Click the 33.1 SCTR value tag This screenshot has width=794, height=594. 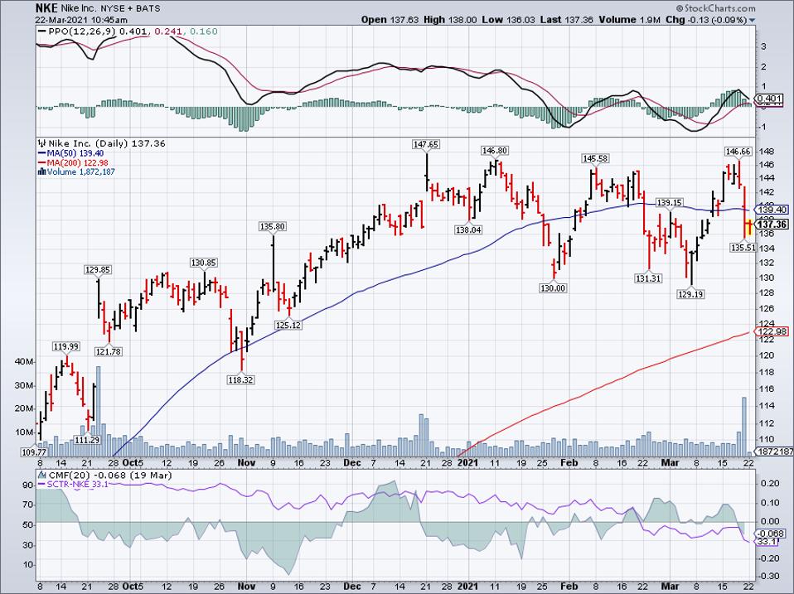[x=771, y=542]
